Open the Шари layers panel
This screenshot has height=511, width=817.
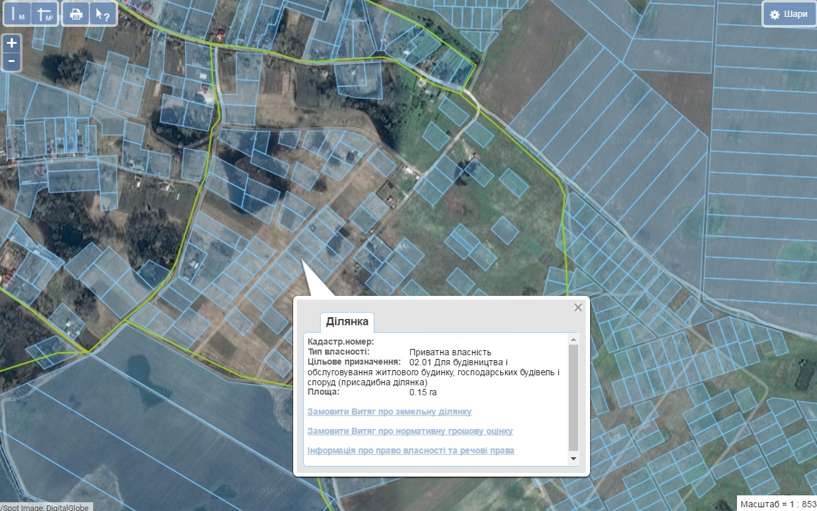[x=788, y=14]
